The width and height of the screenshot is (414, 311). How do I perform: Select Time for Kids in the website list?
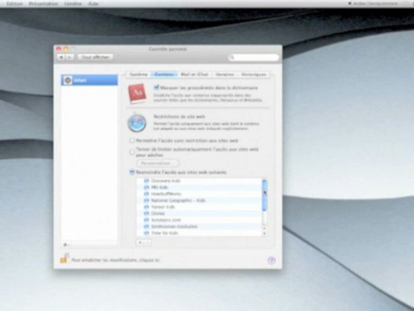[199, 233]
